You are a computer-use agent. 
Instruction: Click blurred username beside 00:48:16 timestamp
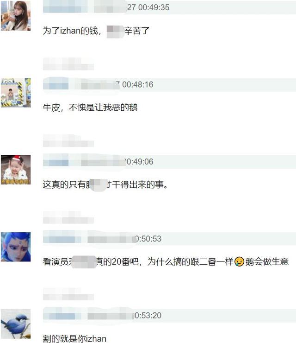pyautogui.click(x=81, y=84)
